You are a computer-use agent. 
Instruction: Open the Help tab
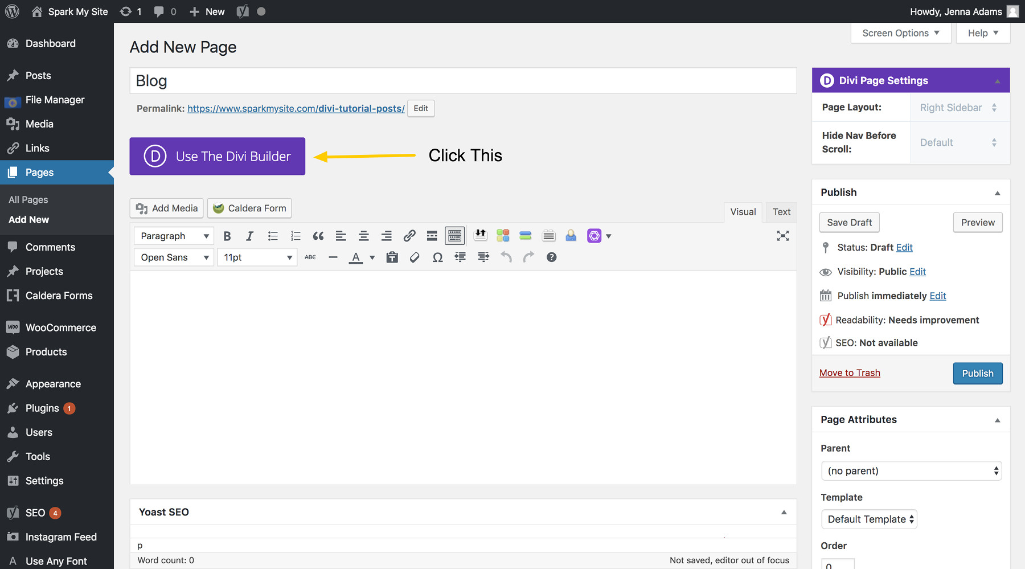[983, 33]
